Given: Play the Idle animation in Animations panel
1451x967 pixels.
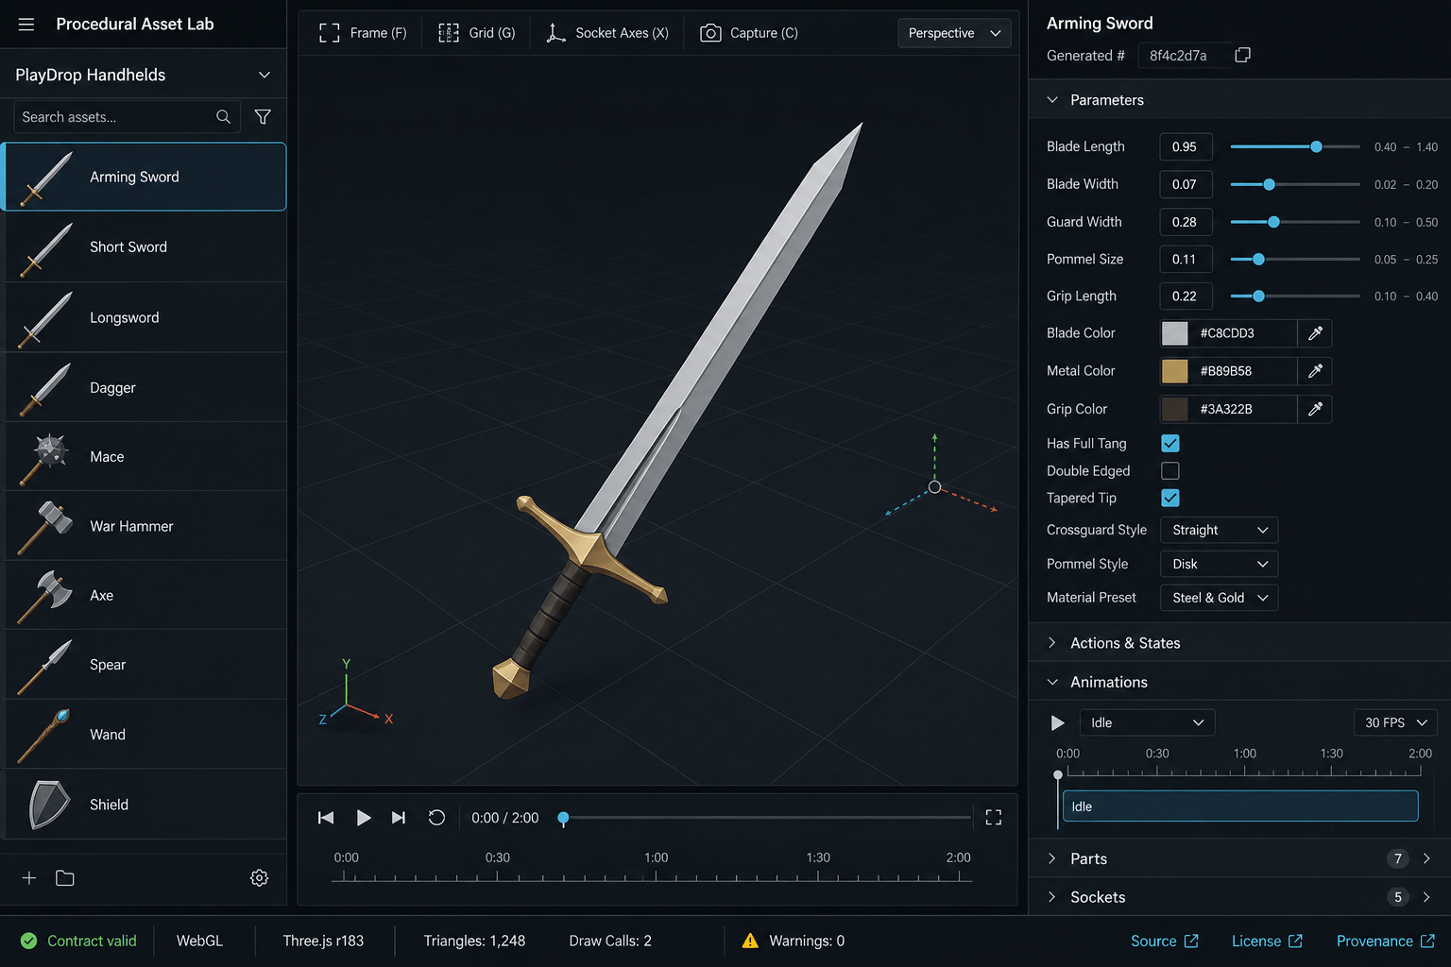Looking at the screenshot, I should point(1057,723).
